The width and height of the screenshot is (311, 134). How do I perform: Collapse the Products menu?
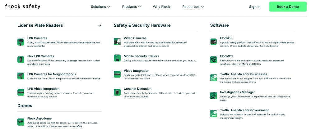132,7
